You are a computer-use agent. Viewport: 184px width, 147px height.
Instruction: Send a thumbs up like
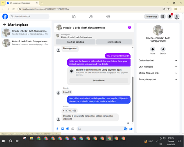click(x=131, y=129)
